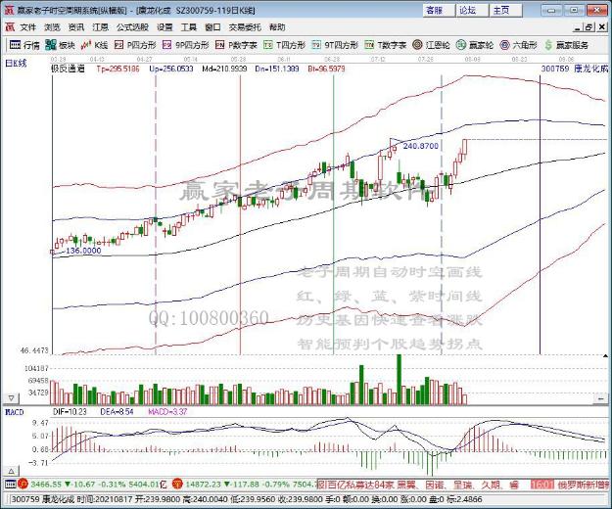Open 赢家服务 services
This screenshot has height=509, width=612.
[566, 45]
